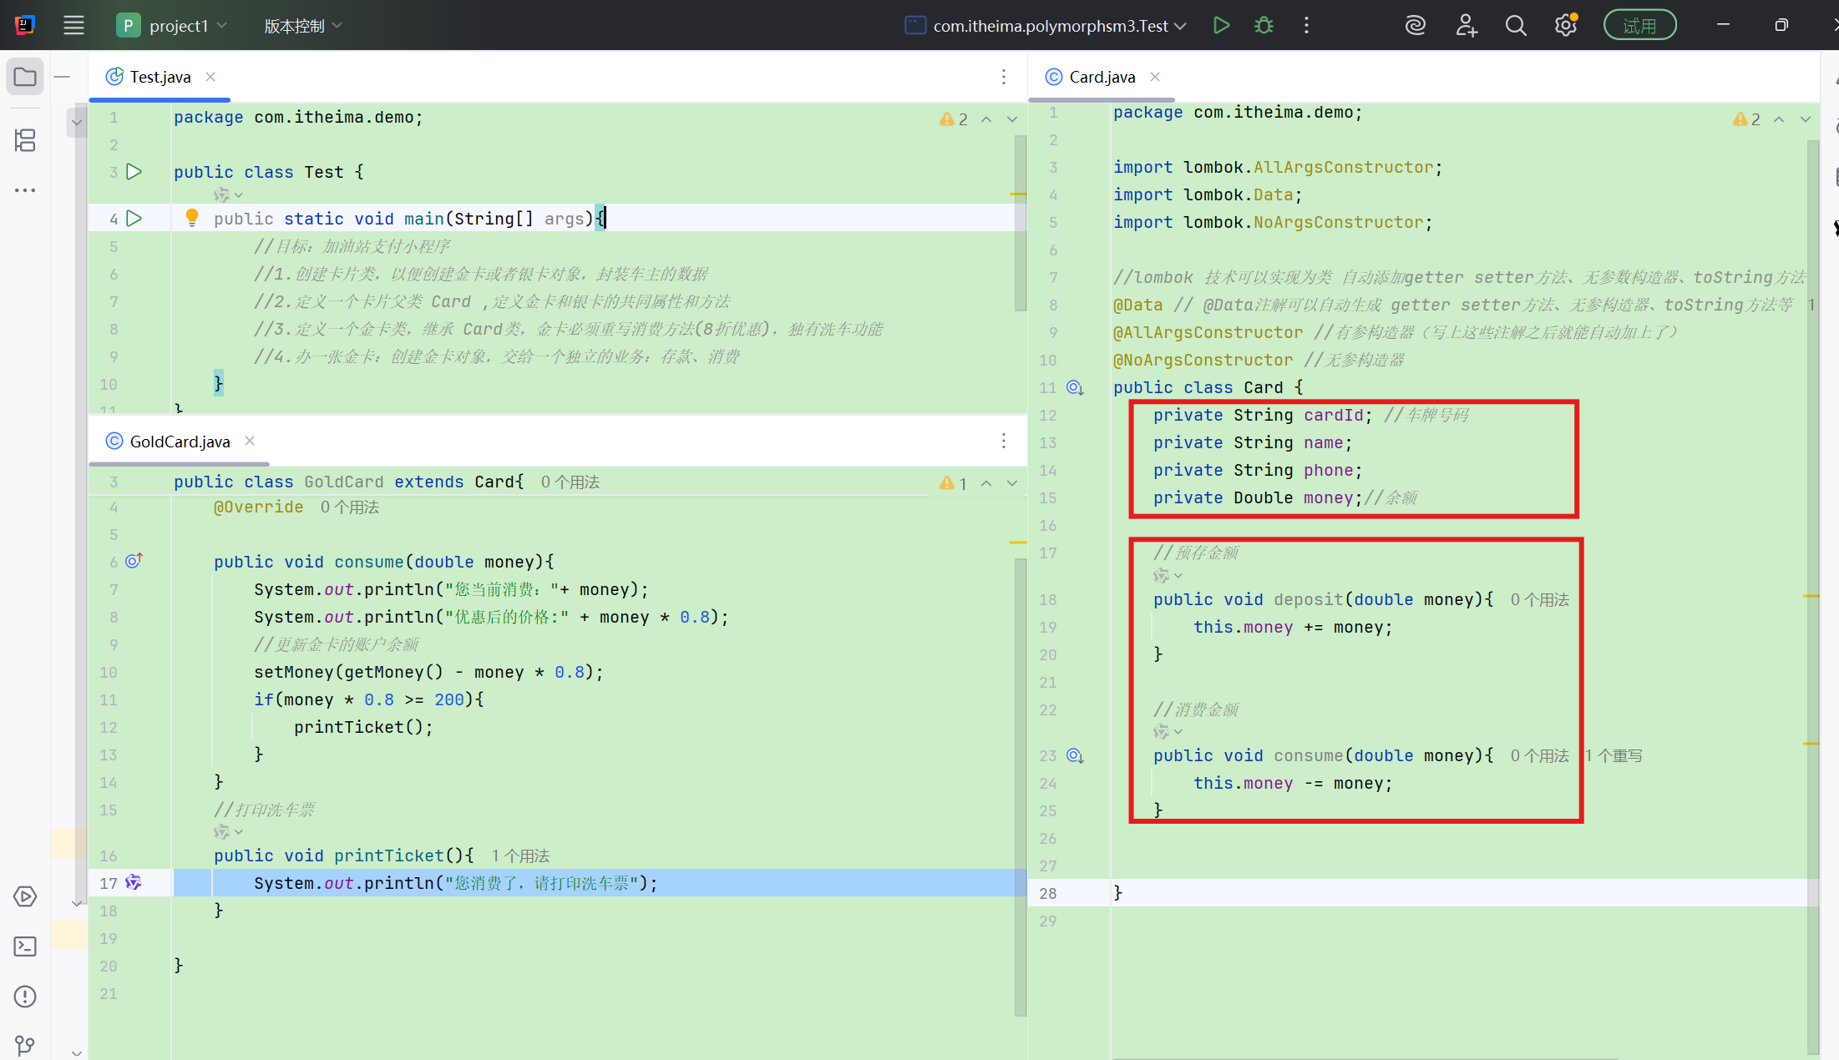Viewport: 1839px width, 1060px height.
Task: Open the Terminal tool window
Action: [25, 946]
